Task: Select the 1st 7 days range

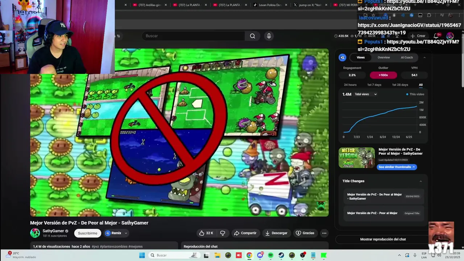Action: click(374, 85)
